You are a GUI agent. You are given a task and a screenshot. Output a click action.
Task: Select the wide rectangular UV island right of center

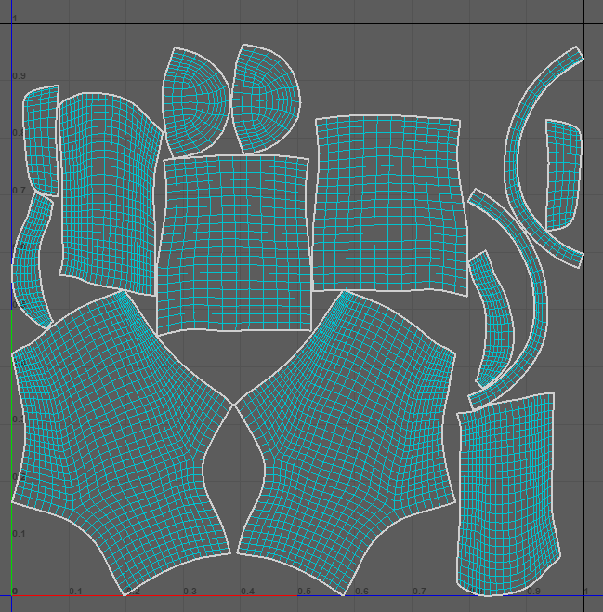click(387, 205)
